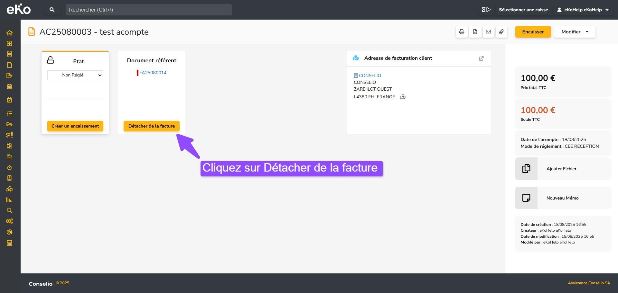Click the stopwatch icon in the sidebar
The height and width of the screenshot is (293, 618).
pyautogui.click(x=9, y=167)
